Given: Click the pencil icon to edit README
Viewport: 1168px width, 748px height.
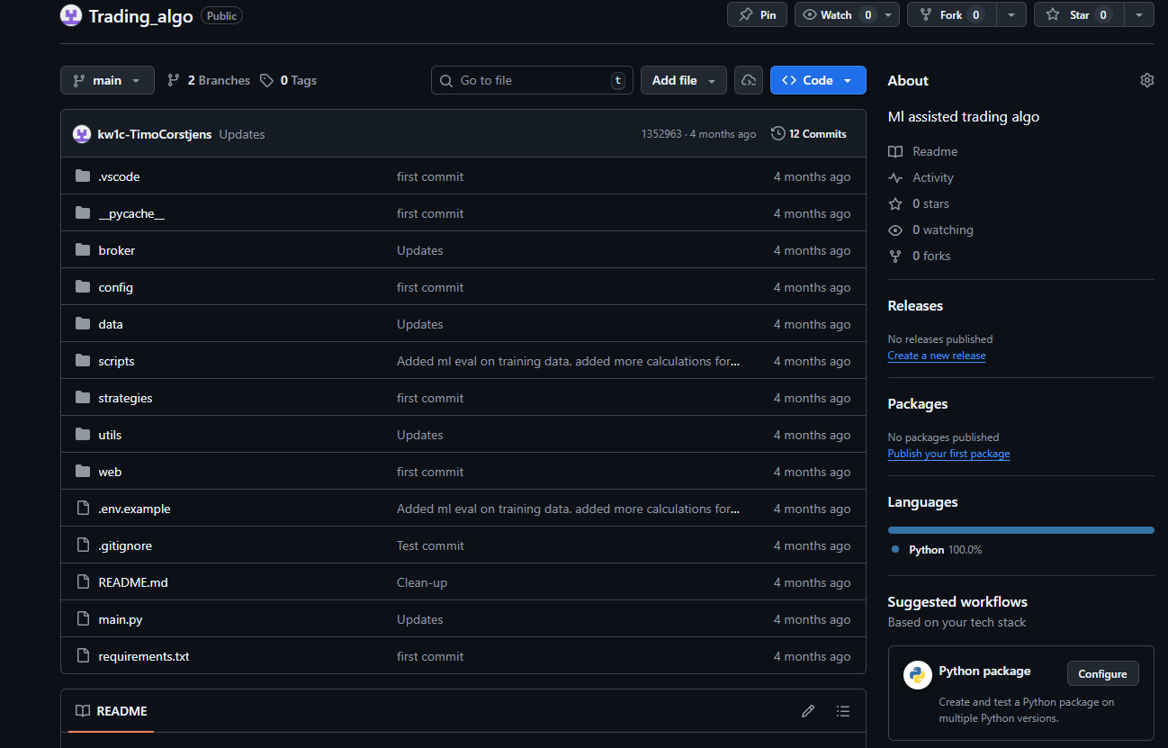Looking at the screenshot, I should (x=808, y=711).
